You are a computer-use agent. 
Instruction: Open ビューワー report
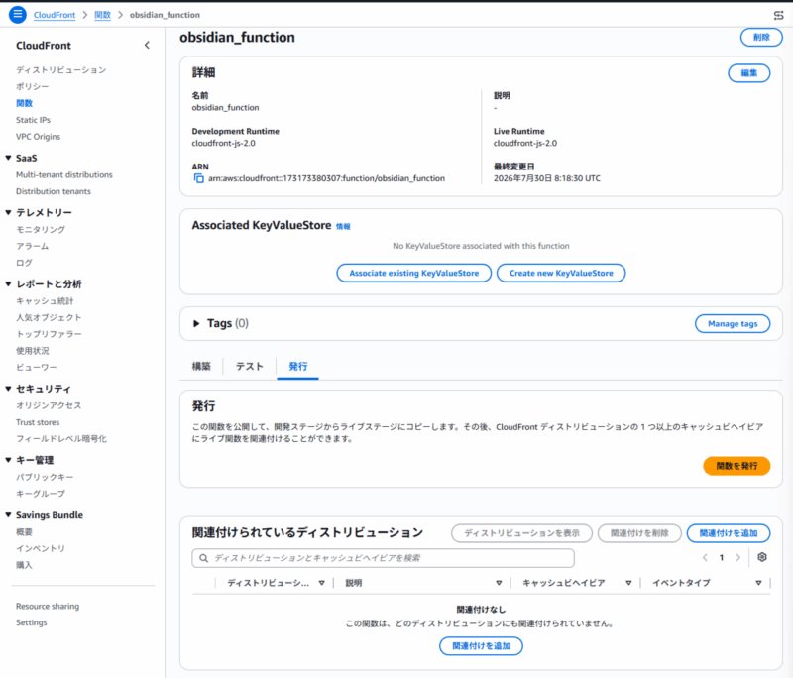click(37, 367)
